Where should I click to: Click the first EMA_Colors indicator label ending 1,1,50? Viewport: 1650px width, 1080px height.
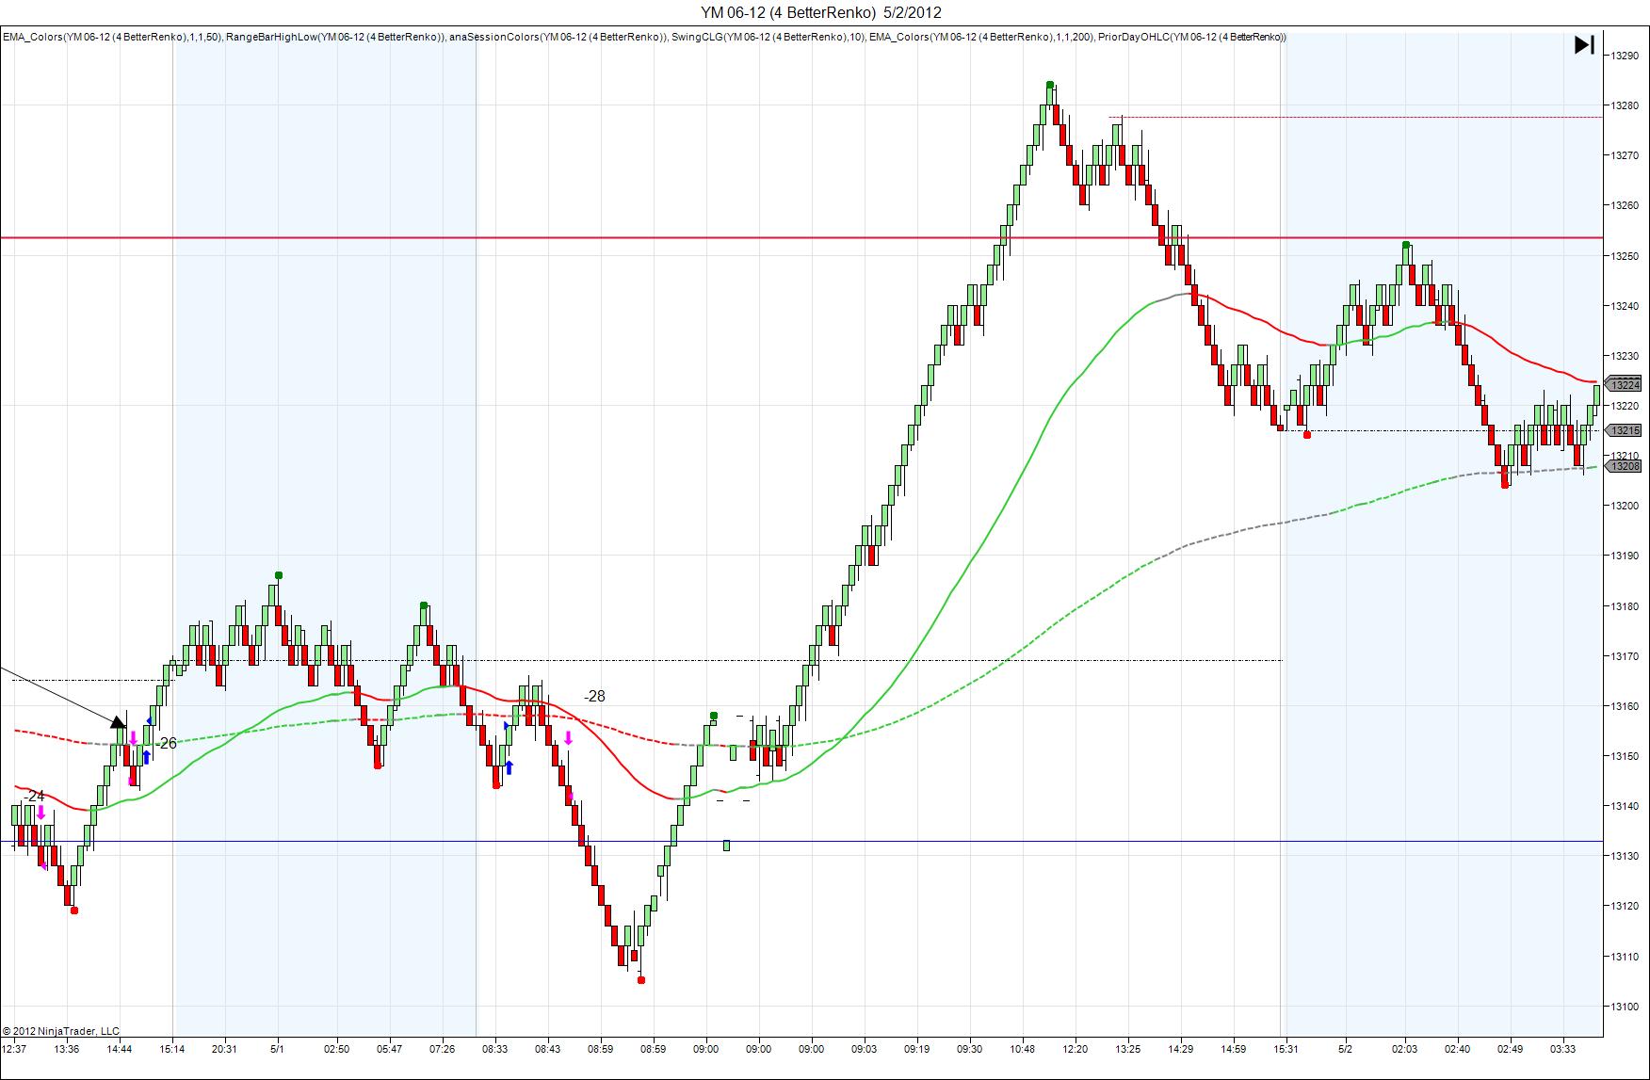point(112,37)
